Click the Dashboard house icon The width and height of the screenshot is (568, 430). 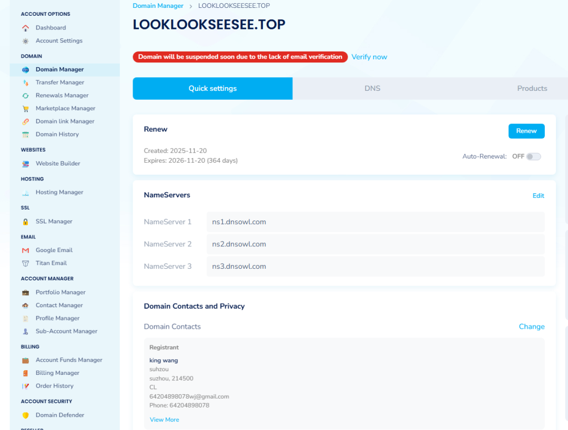[25, 28]
